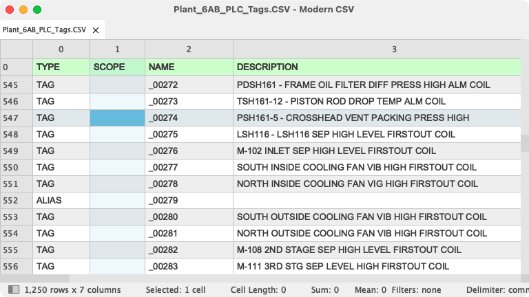
Task: Select the Plant_6AB_PLC_Tags.CSV file tab
Action: point(52,30)
